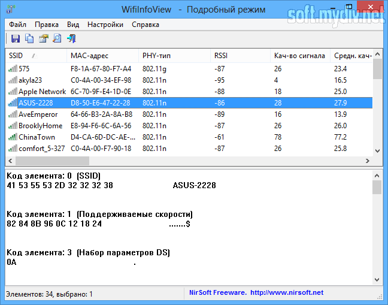This screenshot has height=305, width=388.
Task: Open the Вид menu
Action: (73, 25)
